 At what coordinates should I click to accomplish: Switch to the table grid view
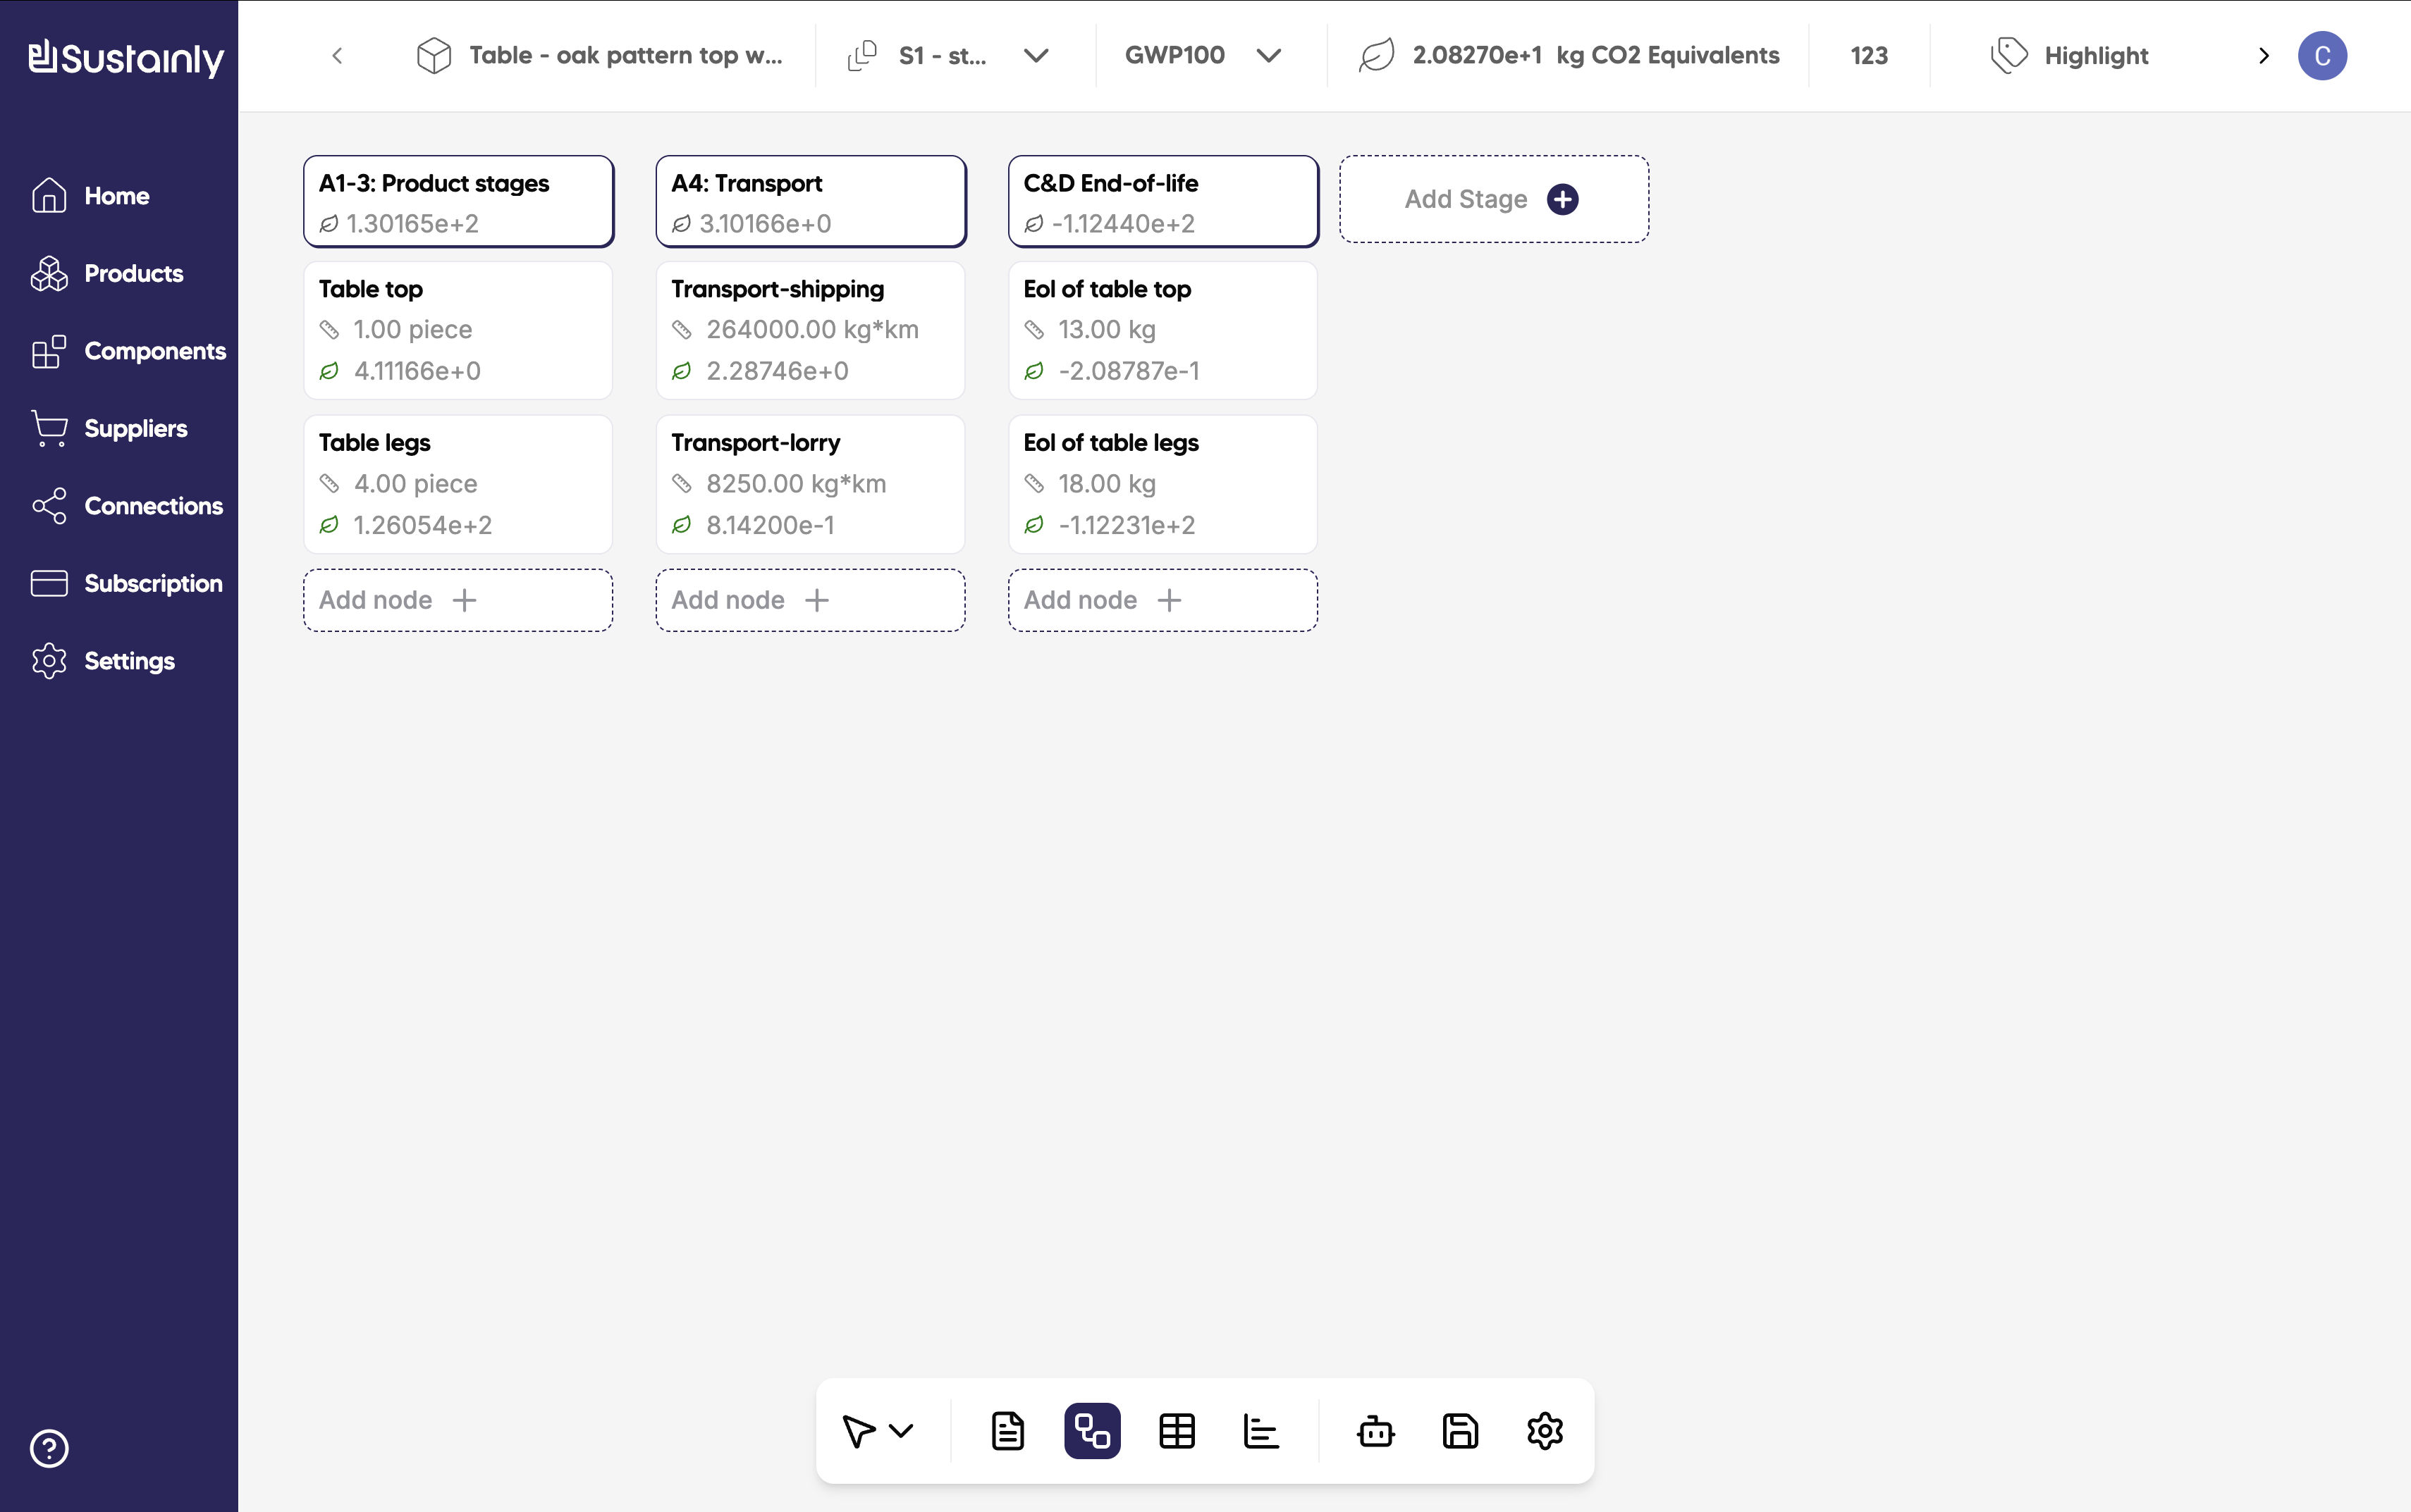point(1177,1431)
